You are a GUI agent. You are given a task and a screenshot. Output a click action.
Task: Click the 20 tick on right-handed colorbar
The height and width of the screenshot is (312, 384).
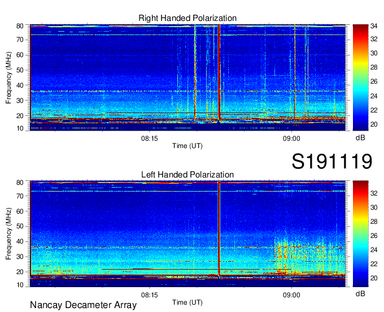(x=374, y=124)
